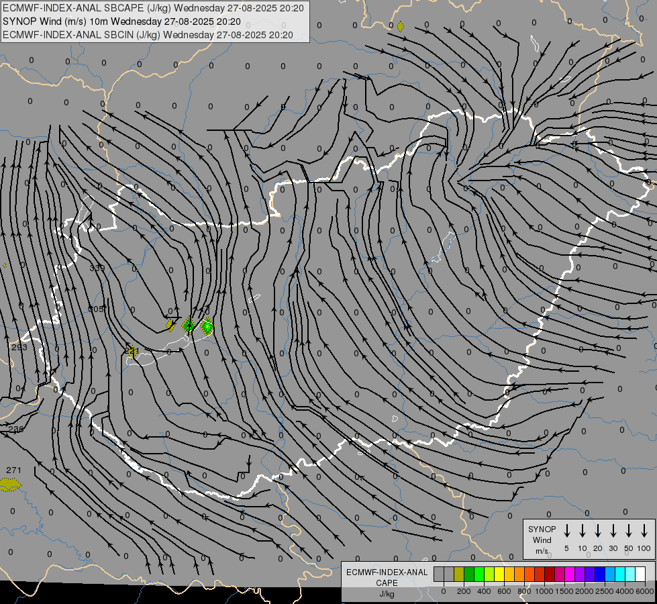This screenshot has width=657, height=604.
Task: Click the map value 221
Action: [x=132, y=350]
